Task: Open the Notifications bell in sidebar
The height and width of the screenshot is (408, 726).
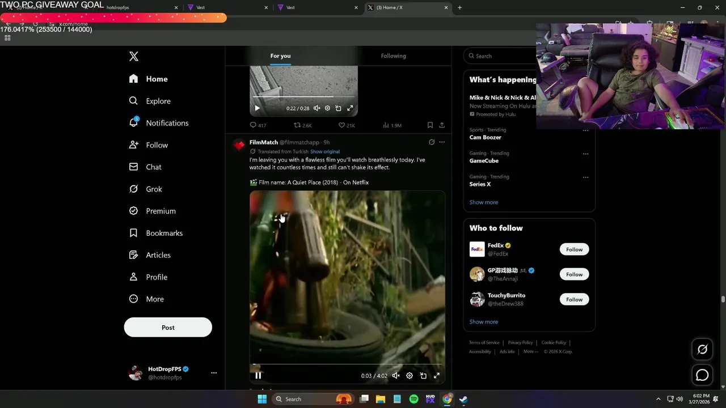Action: (x=134, y=122)
